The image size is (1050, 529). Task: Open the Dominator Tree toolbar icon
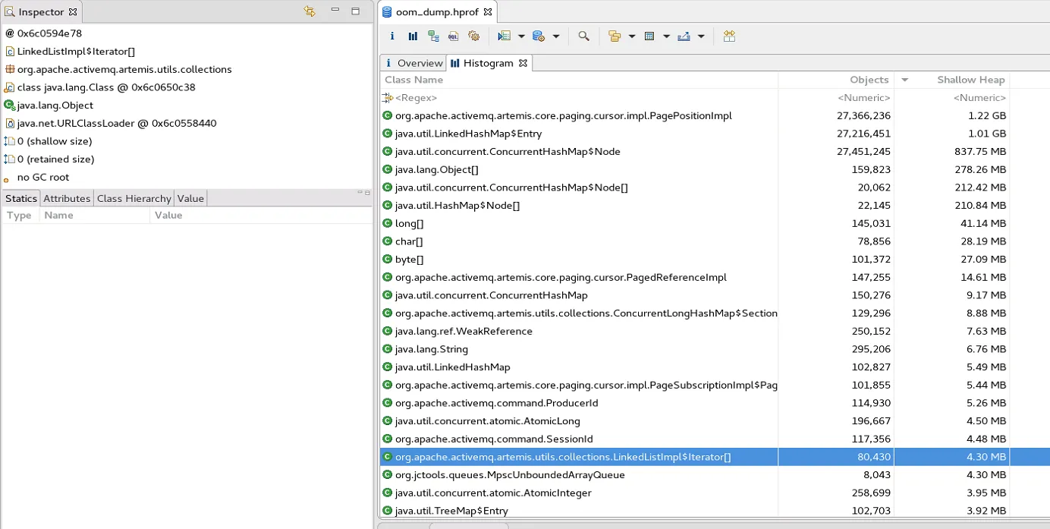[433, 36]
